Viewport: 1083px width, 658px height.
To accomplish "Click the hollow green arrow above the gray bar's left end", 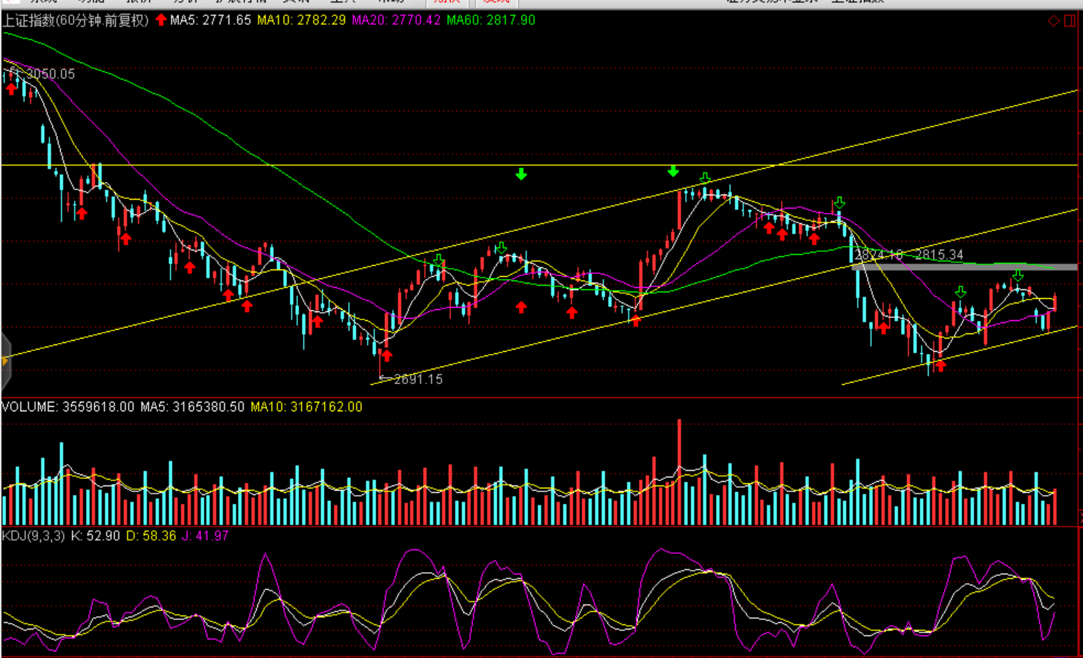I will pos(839,203).
